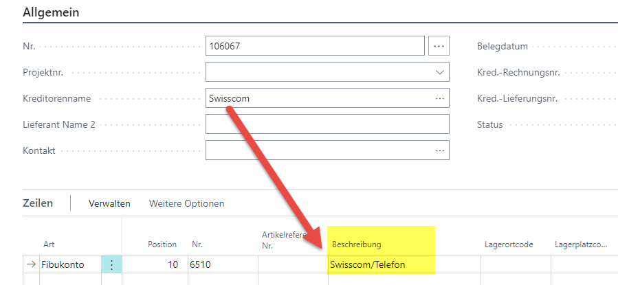Viewport: 618px width, 285px height.
Task: Select the Art cell showing Fibukonto
Action: click(x=70, y=264)
